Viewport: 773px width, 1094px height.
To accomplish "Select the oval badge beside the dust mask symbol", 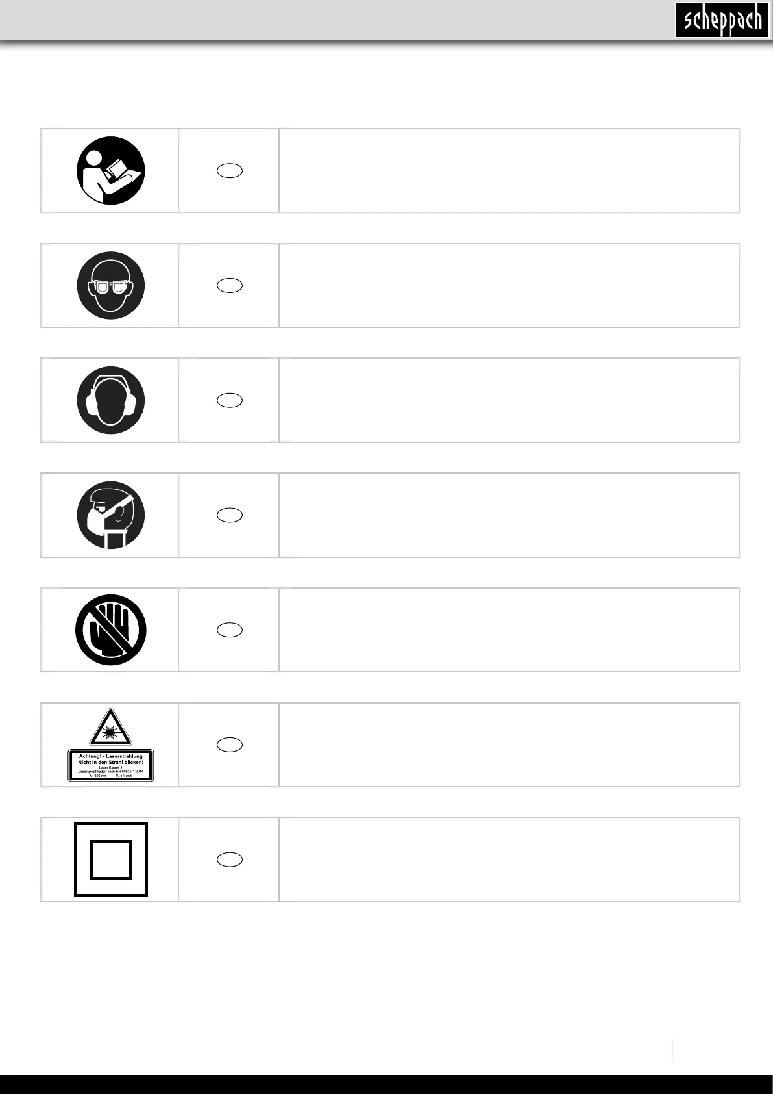I will point(230,515).
